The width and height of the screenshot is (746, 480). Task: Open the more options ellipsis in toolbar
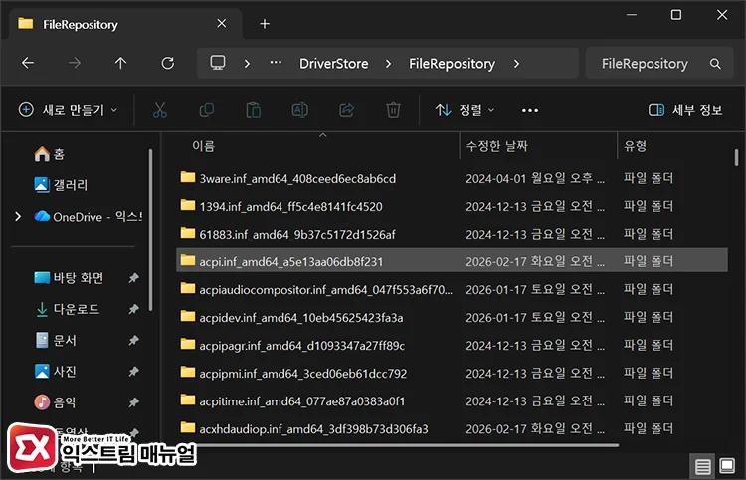point(529,110)
